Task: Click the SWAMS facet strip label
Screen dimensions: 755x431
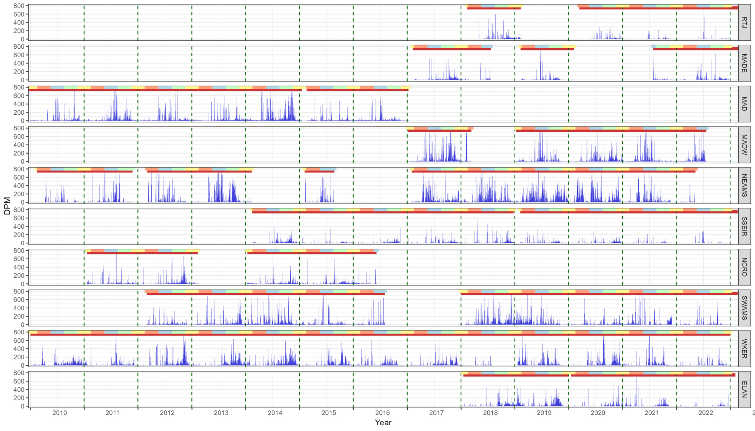Action: (744, 308)
